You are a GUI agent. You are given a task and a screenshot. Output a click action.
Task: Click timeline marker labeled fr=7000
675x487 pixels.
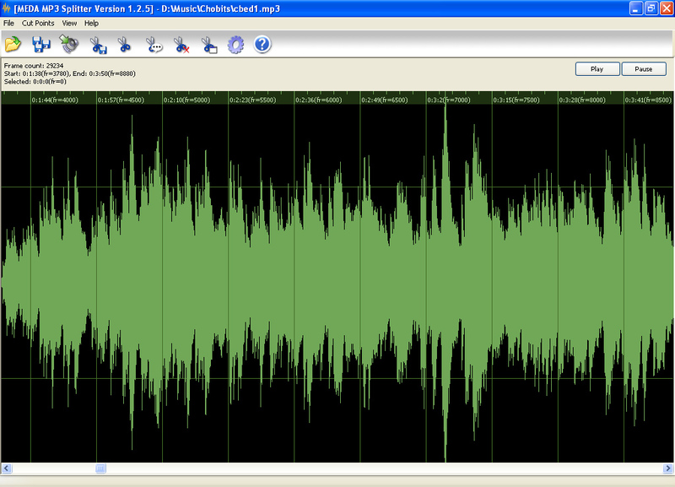tap(449, 100)
